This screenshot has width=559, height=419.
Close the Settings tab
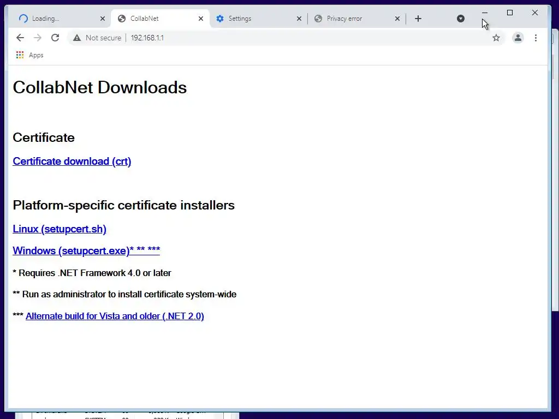(x=299, y=19)
